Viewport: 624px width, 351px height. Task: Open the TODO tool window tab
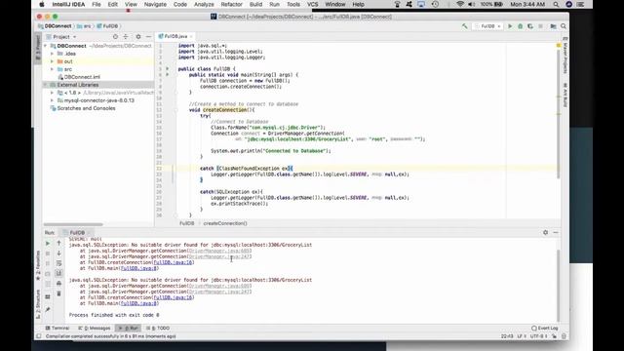[158, 329]
